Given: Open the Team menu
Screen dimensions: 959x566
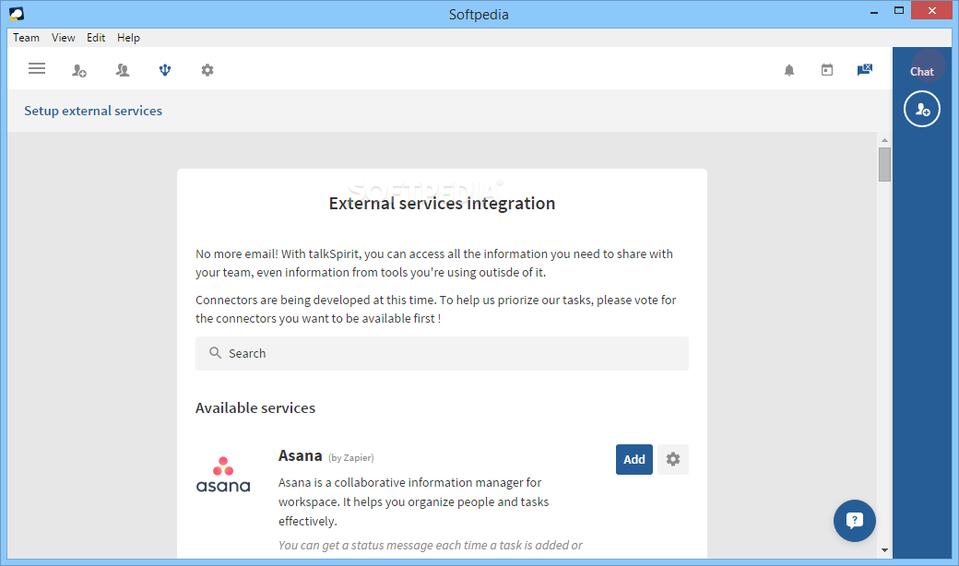Looking at the screenshot, I should pos(27,37).
